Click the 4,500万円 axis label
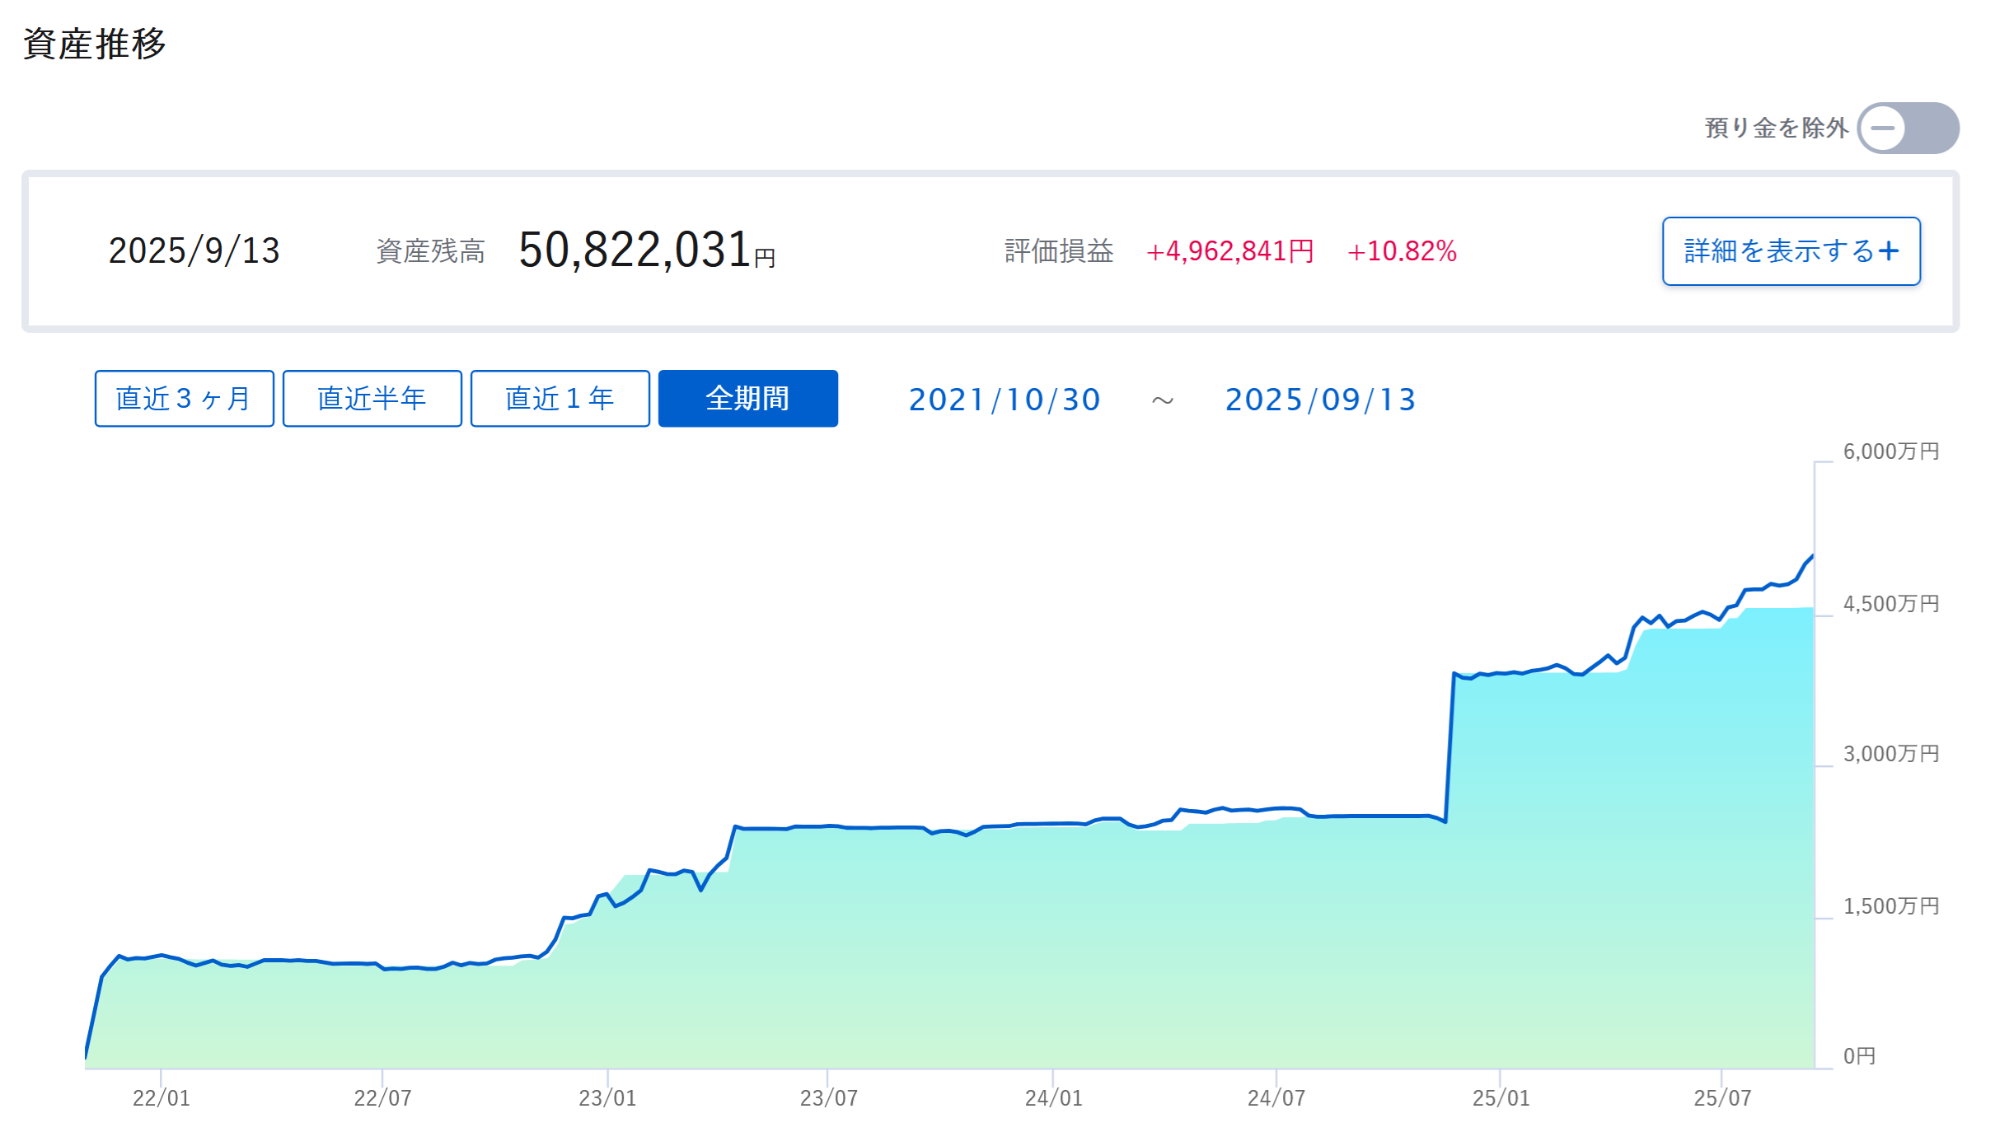 [x=1891, y=604]
